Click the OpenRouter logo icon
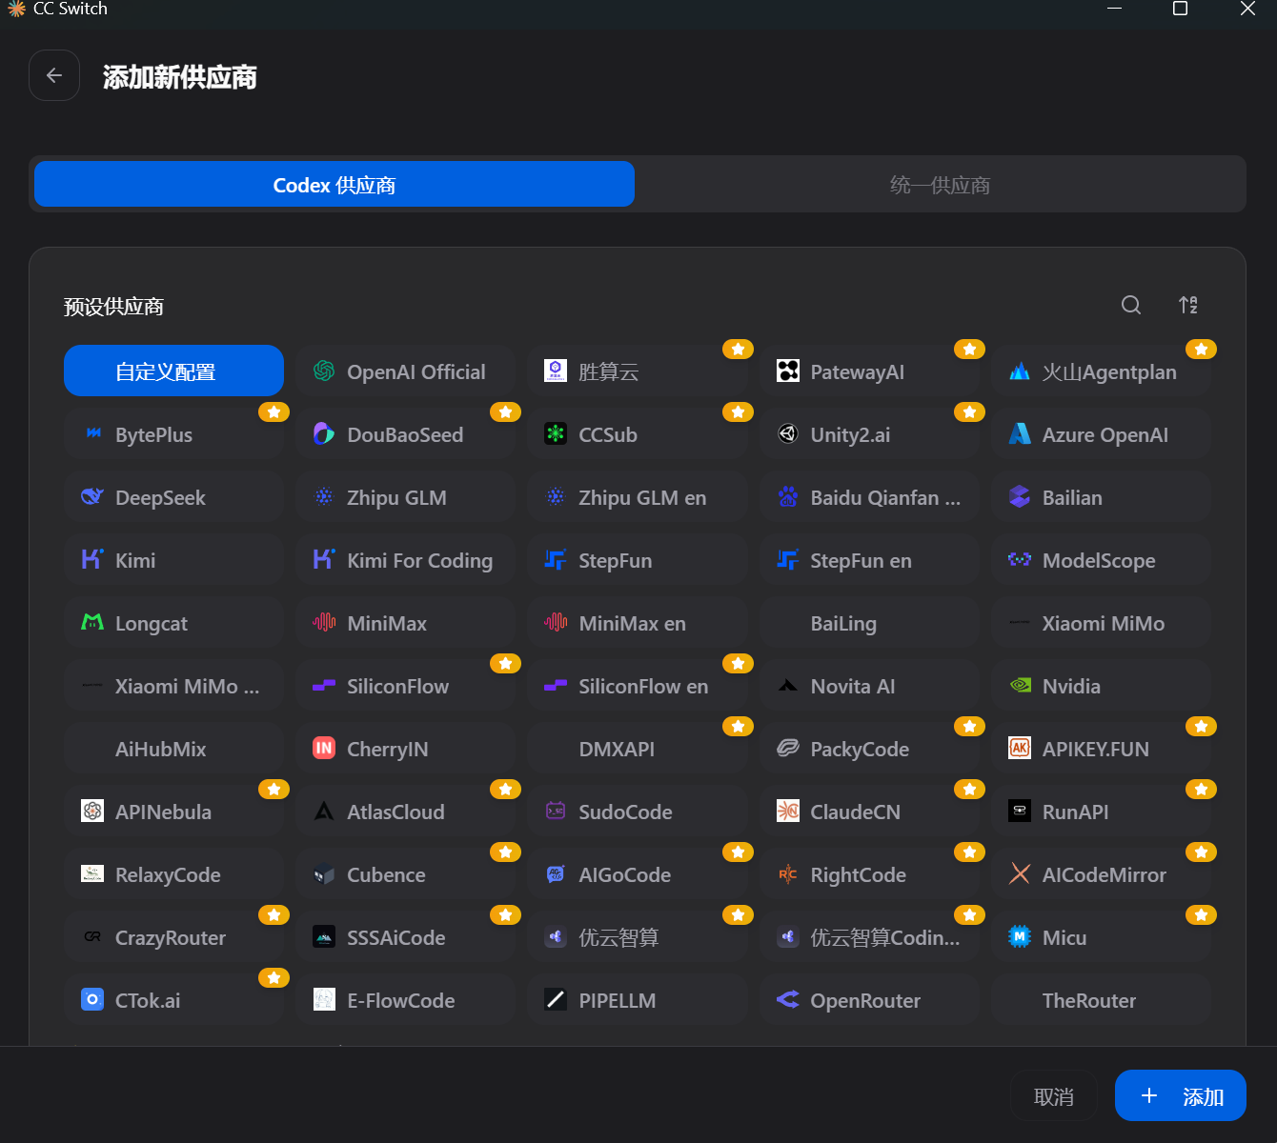 point(788,999)
